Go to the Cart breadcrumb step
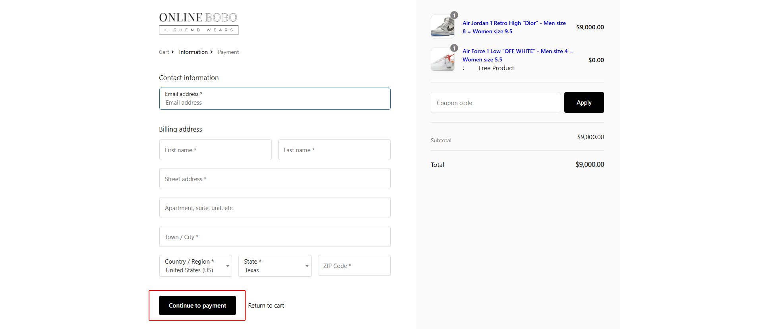 (x=164, y=52)
